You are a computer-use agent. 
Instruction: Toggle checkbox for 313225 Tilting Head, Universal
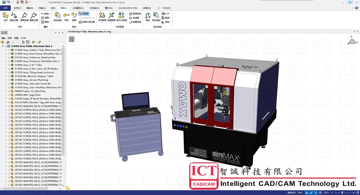click(x=9, y=73)
